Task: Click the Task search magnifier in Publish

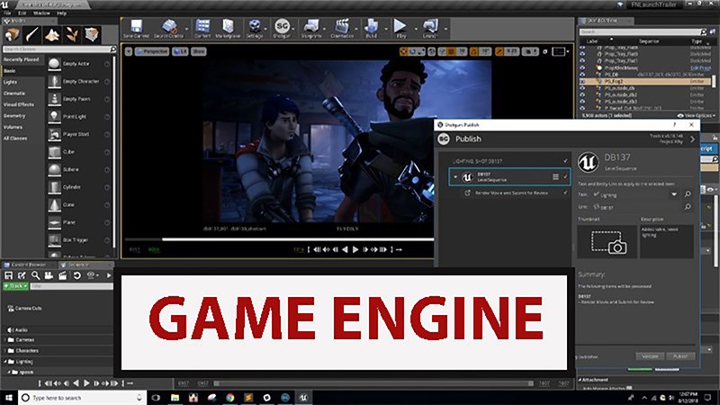Action: pyautogui.click(x=688, y=194)
